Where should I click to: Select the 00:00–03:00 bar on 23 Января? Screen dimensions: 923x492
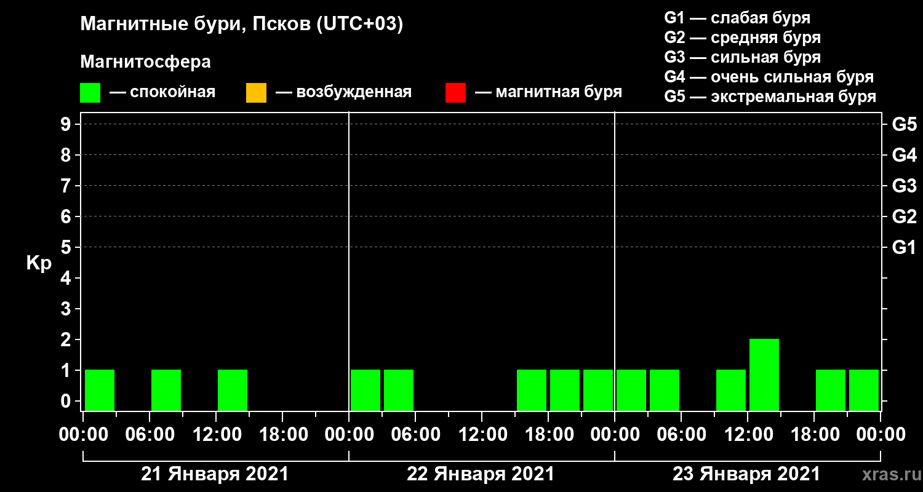coord(631,390)
